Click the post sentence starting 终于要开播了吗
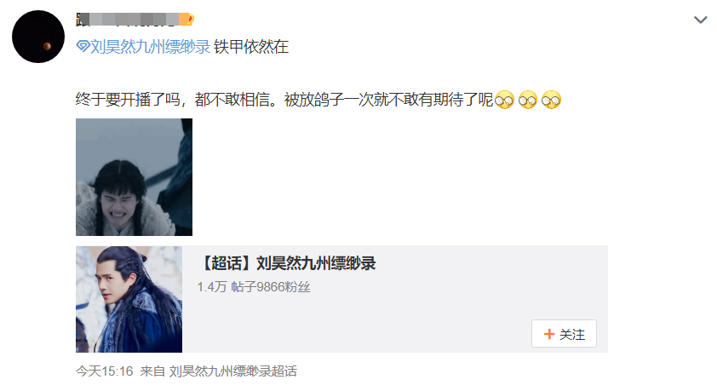Viewport: 717px width, 391px height. (x=284, y=99)
